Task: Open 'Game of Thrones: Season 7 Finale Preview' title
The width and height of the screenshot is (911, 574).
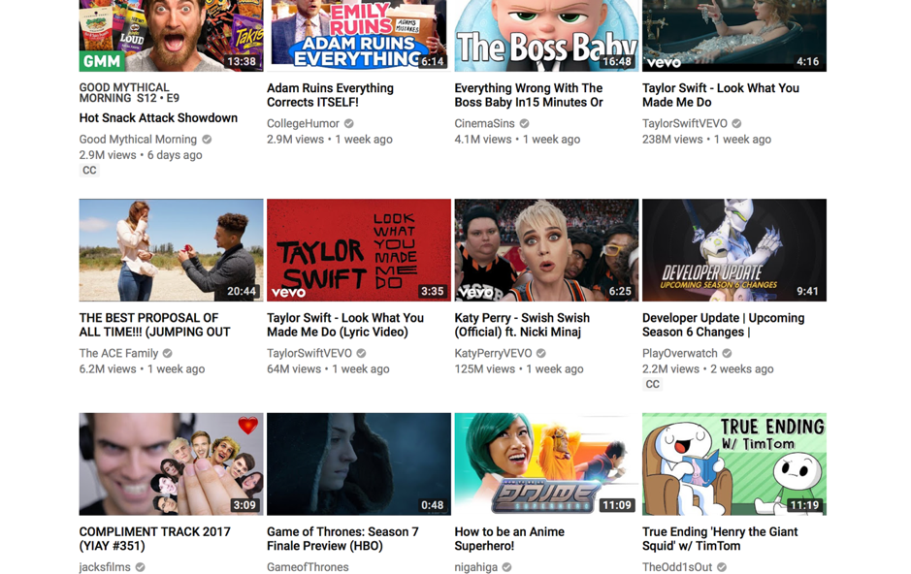Action: pos(342,538)
